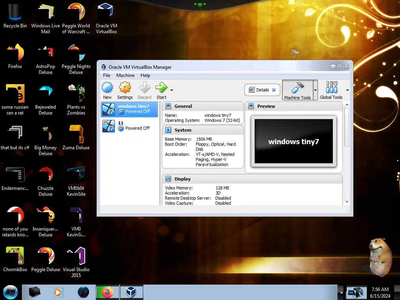The height and width of the screenshot is (300, 400).
Task: Open the Oracle VM VirtualBox desktop shortcut
Action: pyautogui.click(x=106, y=18)
